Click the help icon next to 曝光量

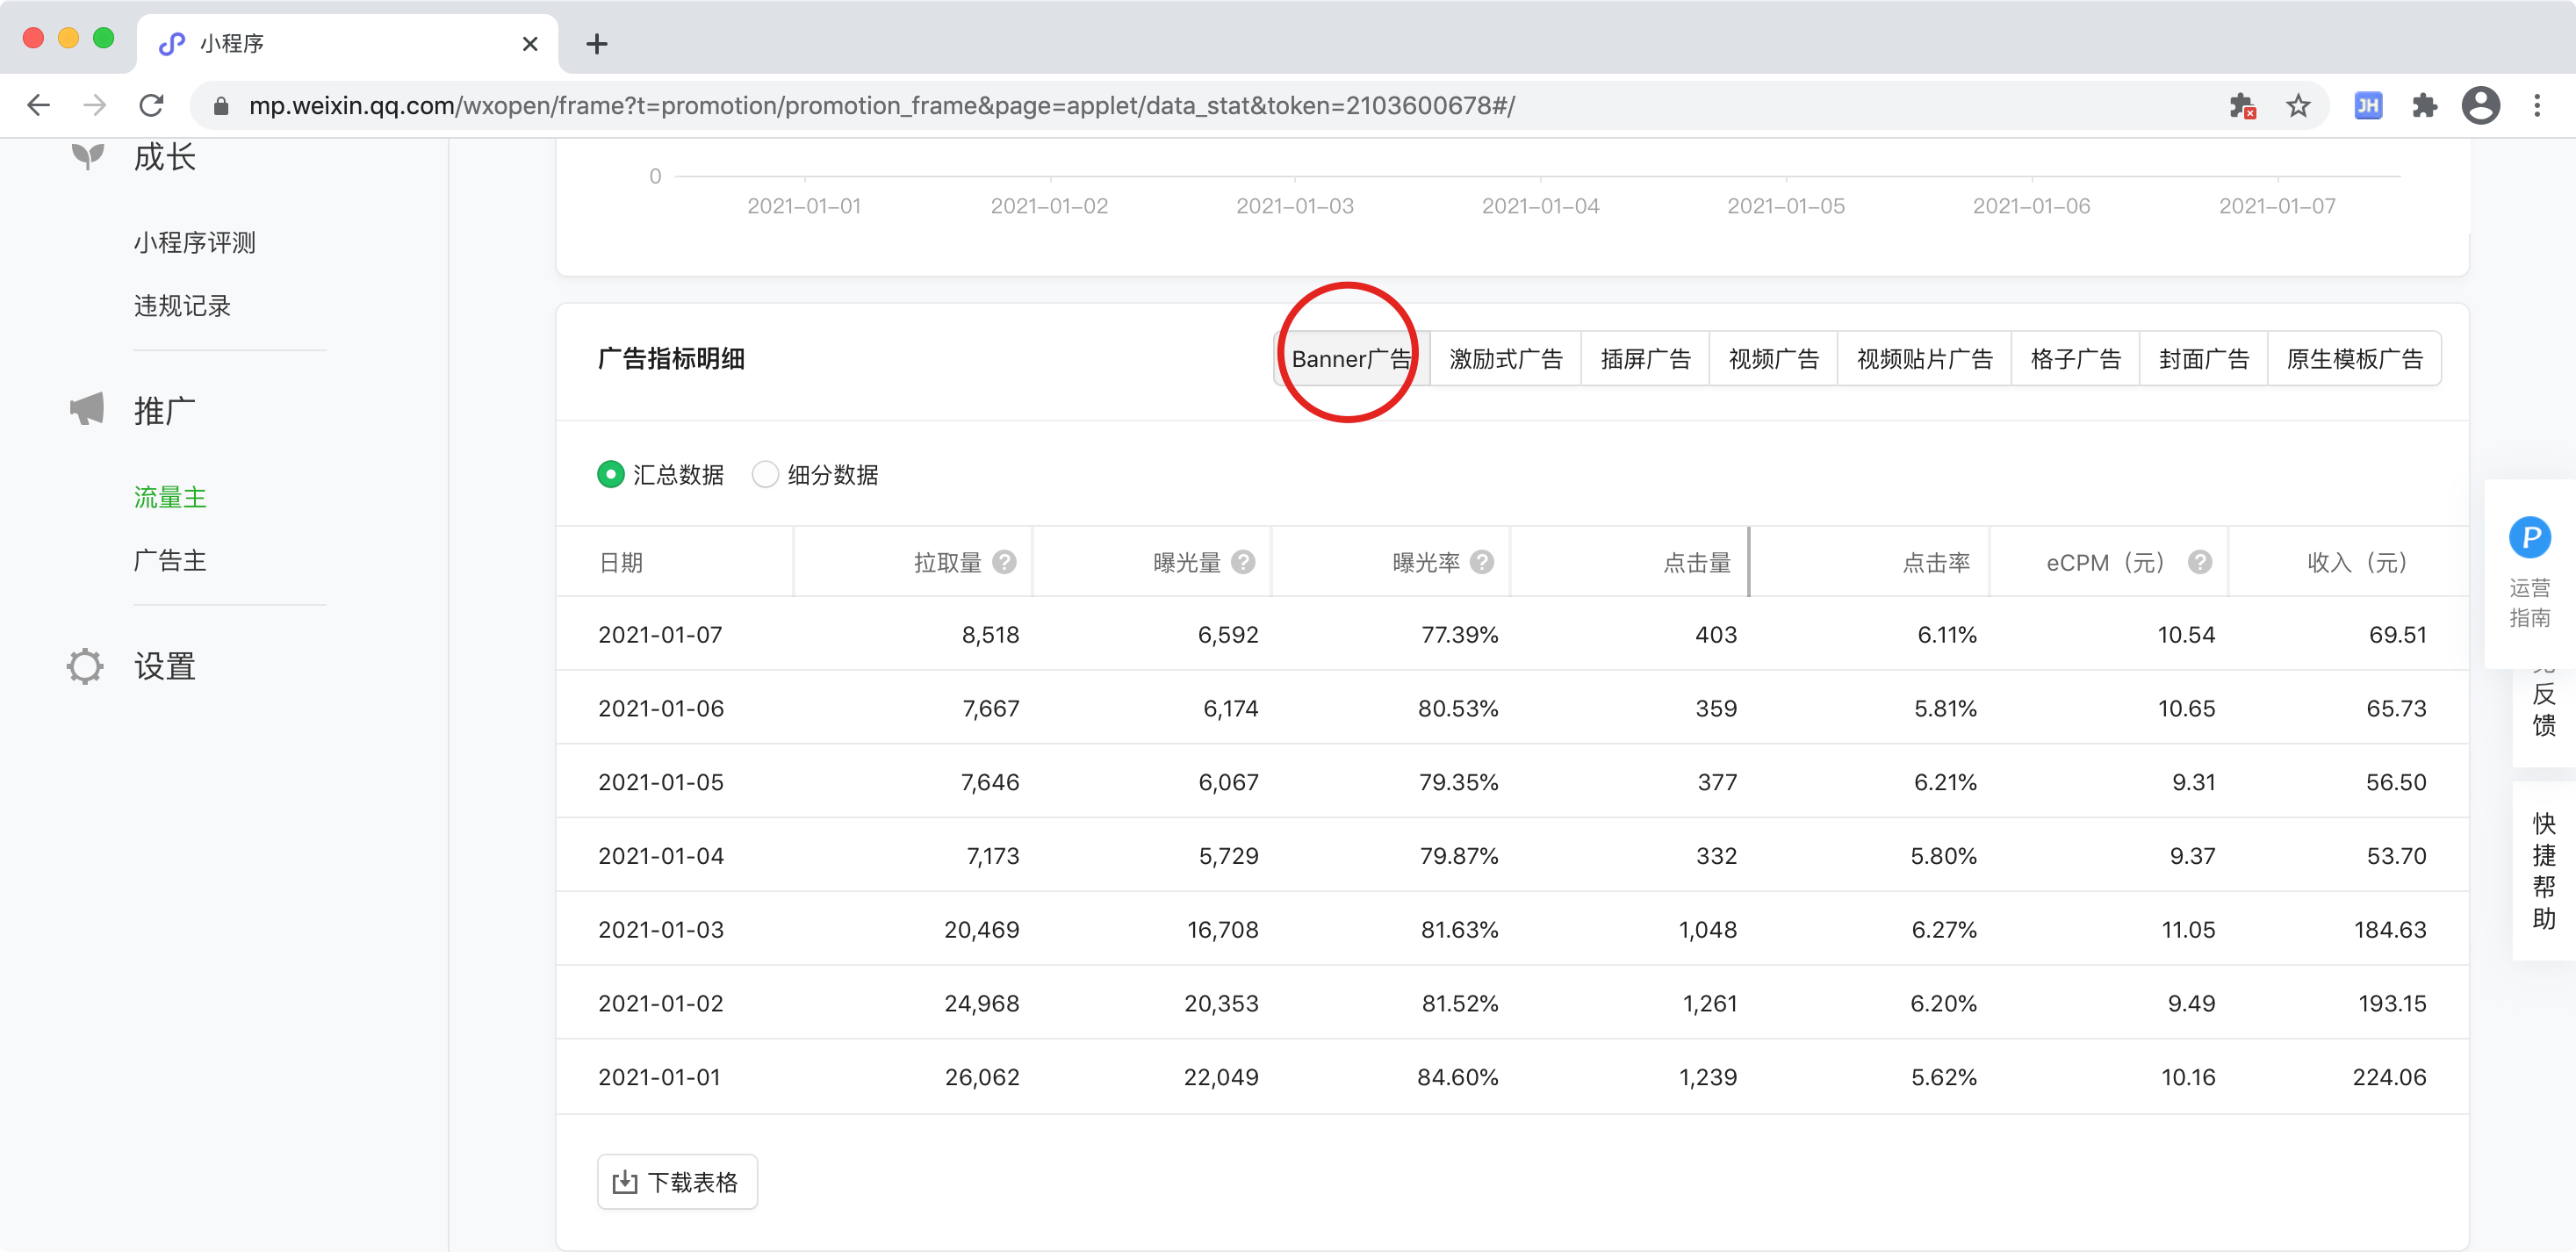(x=1243, y=562)
